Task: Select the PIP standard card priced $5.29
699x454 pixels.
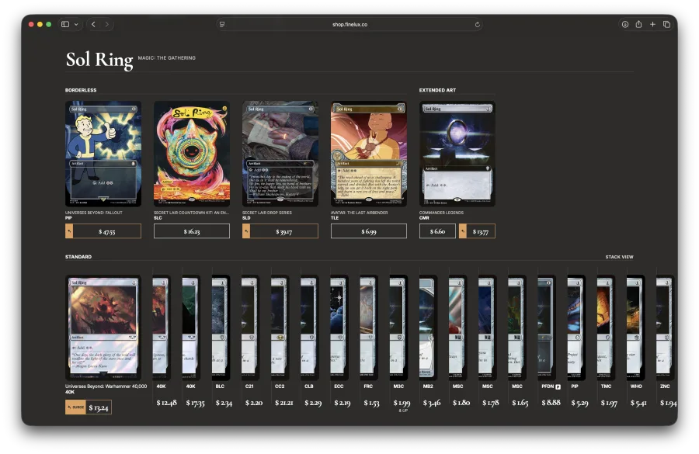Action: [576, 327]
